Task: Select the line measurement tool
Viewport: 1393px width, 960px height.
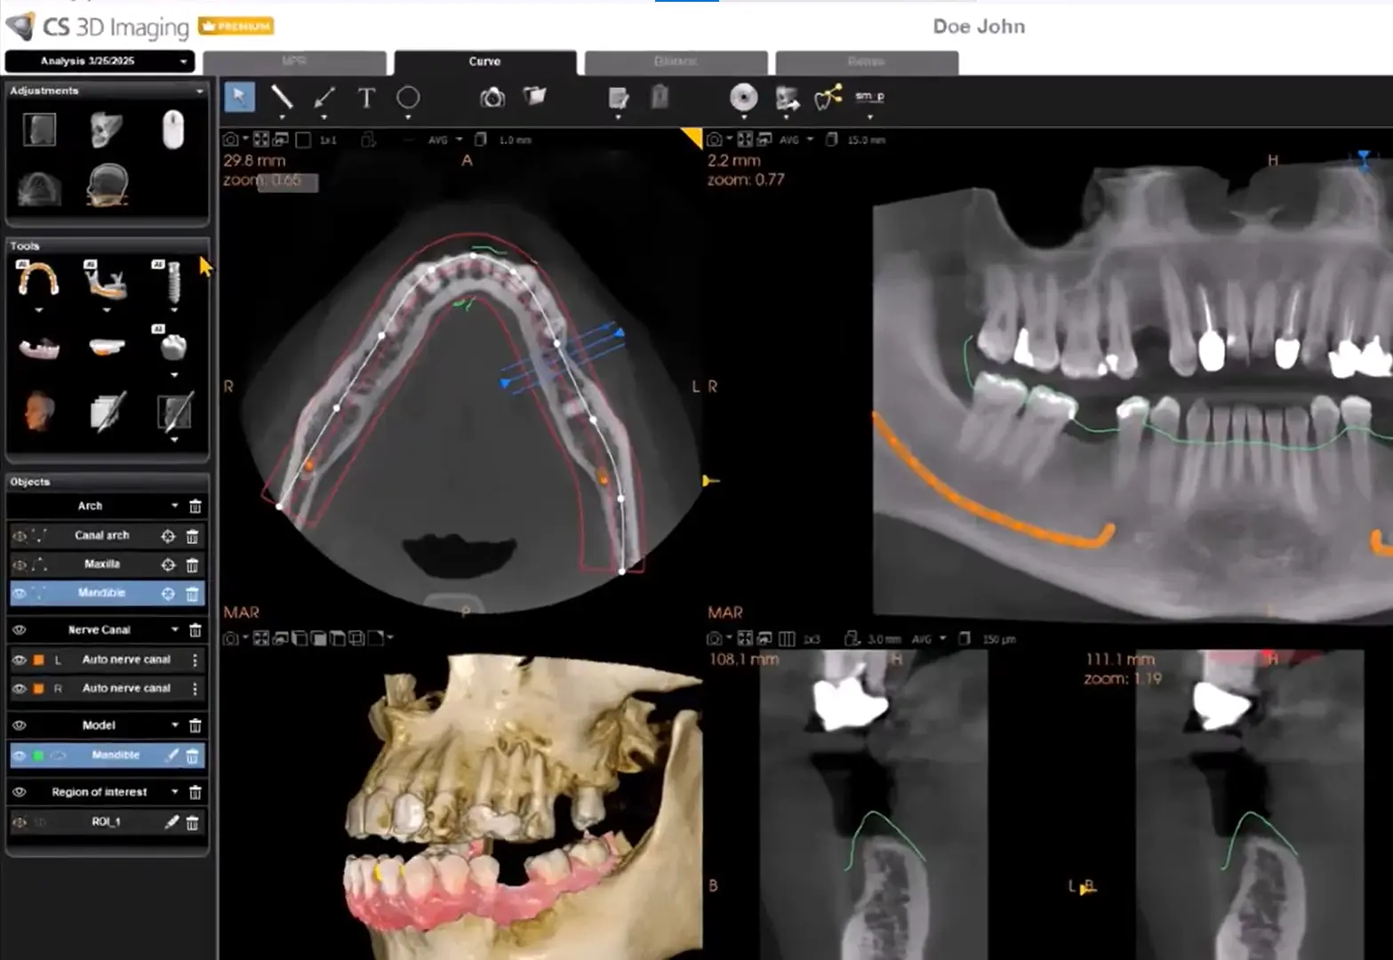Action: pos(283,98)
